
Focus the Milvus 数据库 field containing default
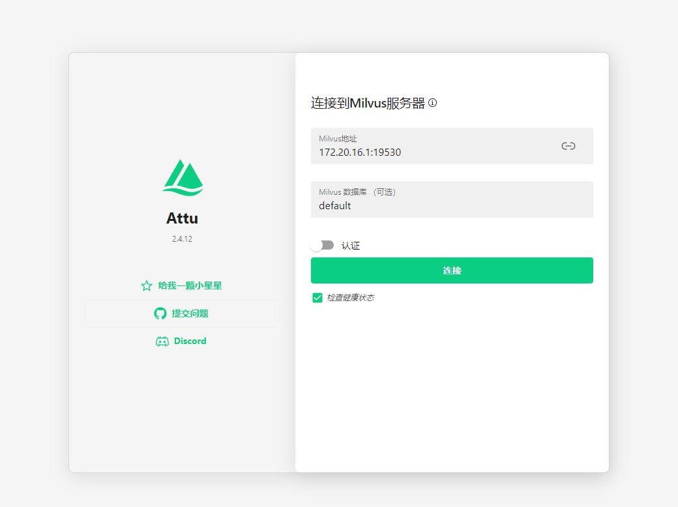pyautogui.click(x=335, y=206)
